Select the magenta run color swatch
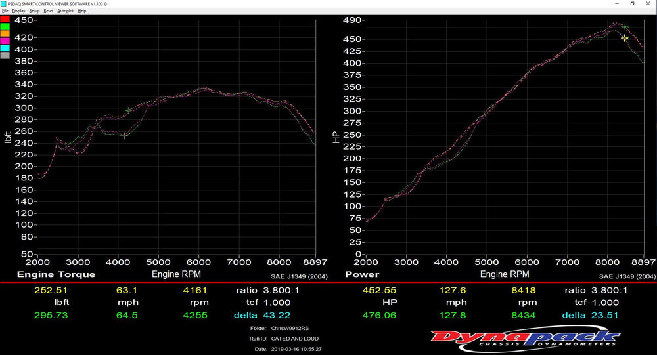657x355 pixels. point(5,41)
